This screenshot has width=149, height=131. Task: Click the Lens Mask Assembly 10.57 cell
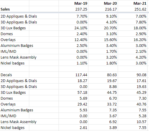coord(133,122)
